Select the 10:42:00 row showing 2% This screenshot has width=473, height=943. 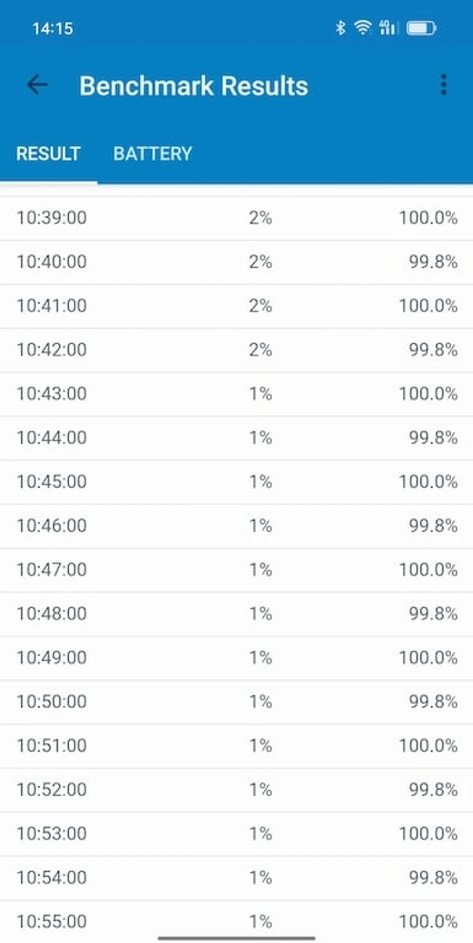236,350
